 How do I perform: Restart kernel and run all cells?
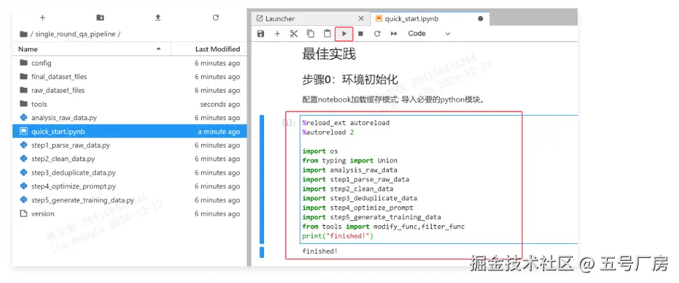pos(394,33)
